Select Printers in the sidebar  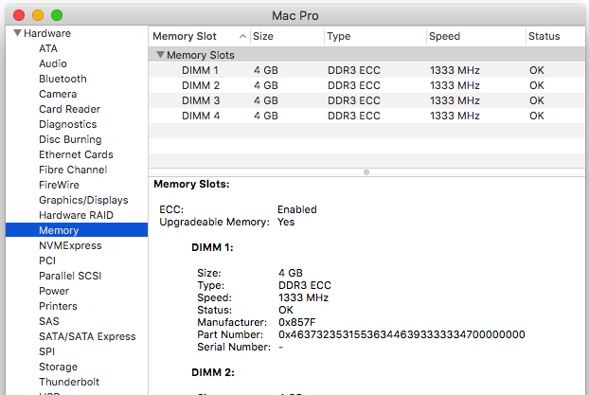click(58, 306)
